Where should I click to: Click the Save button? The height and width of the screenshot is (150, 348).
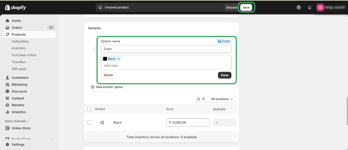coord(246,8)
